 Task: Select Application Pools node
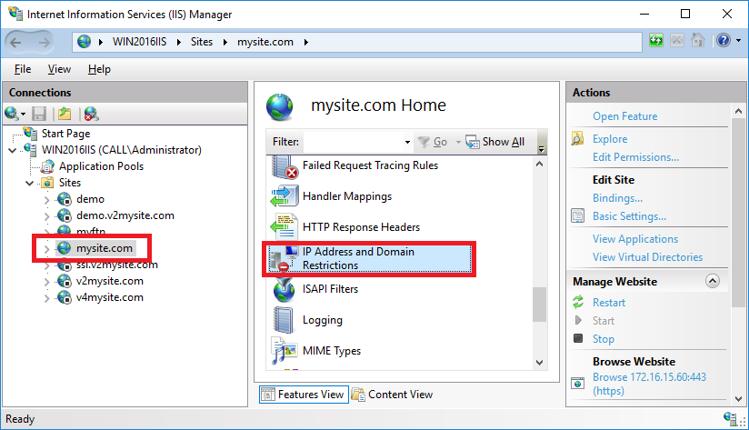[x=101, y=166]
